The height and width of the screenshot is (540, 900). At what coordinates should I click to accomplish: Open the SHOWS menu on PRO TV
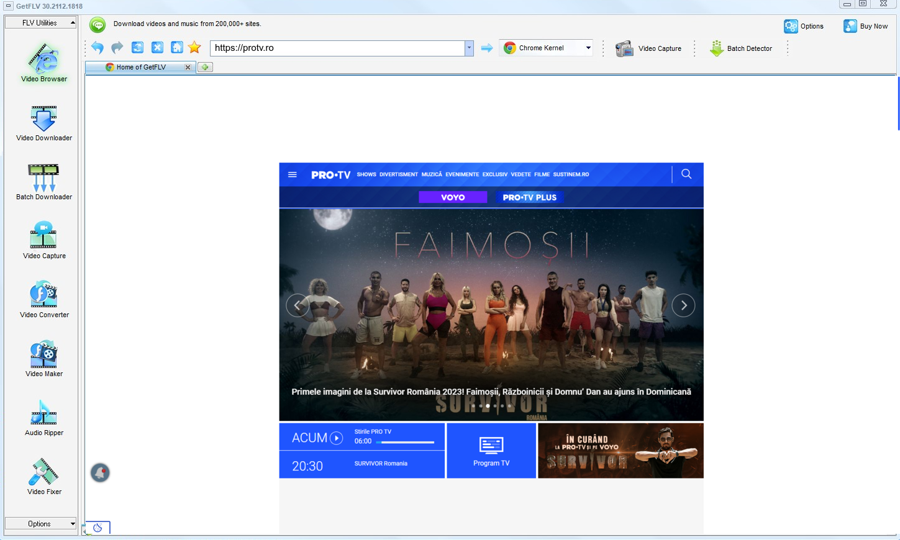(x=366, y=174)
